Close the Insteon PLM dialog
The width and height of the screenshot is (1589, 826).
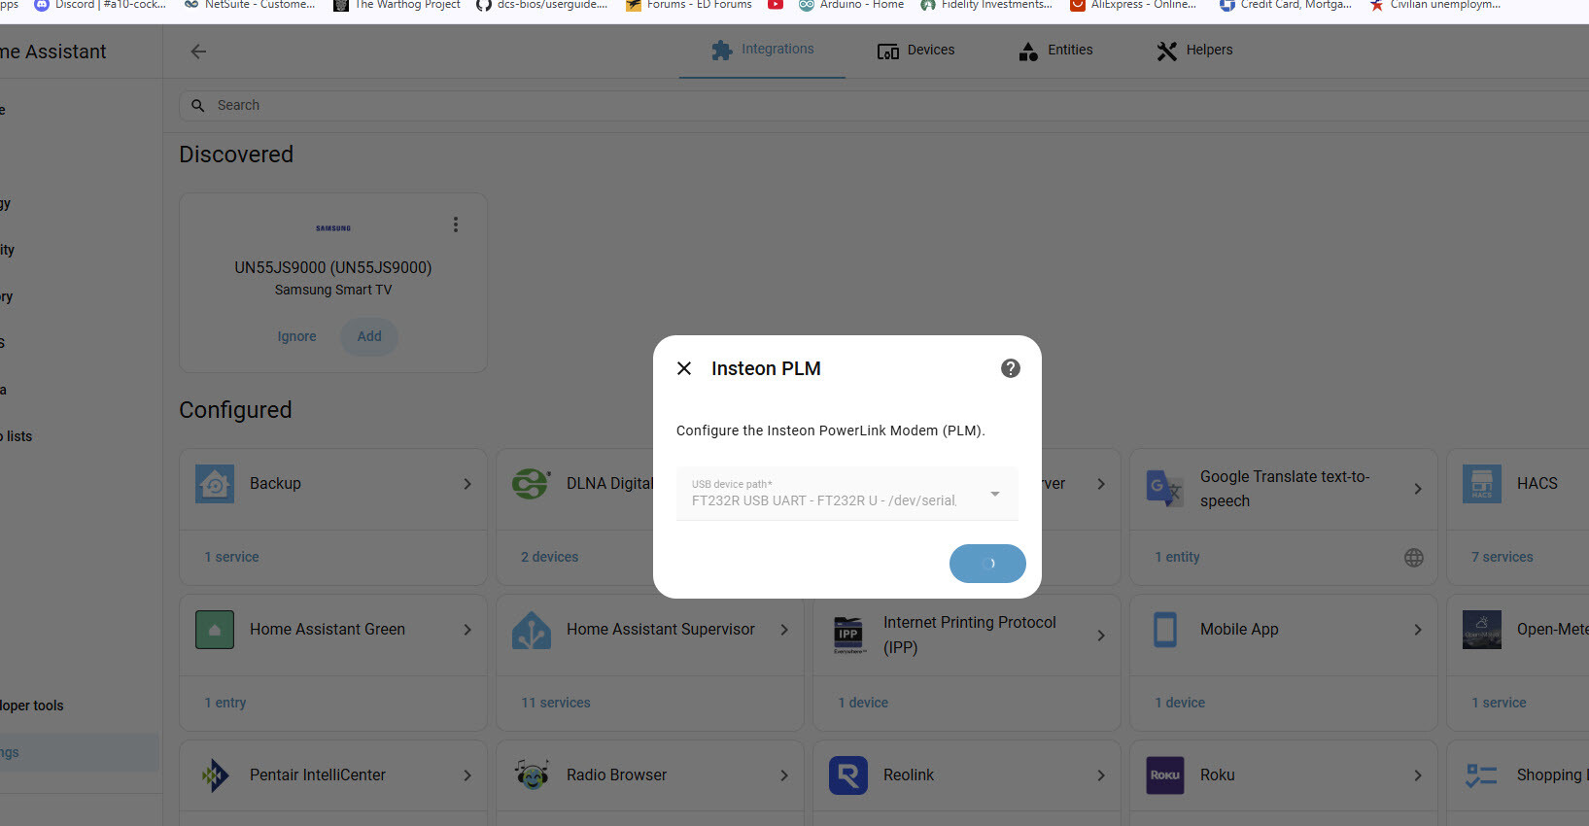[x=684, y=368]
